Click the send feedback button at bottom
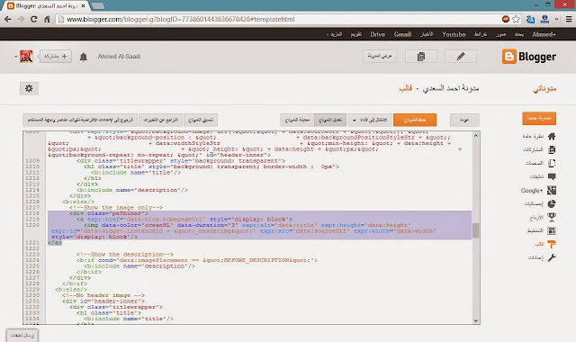 pos(22,336)
